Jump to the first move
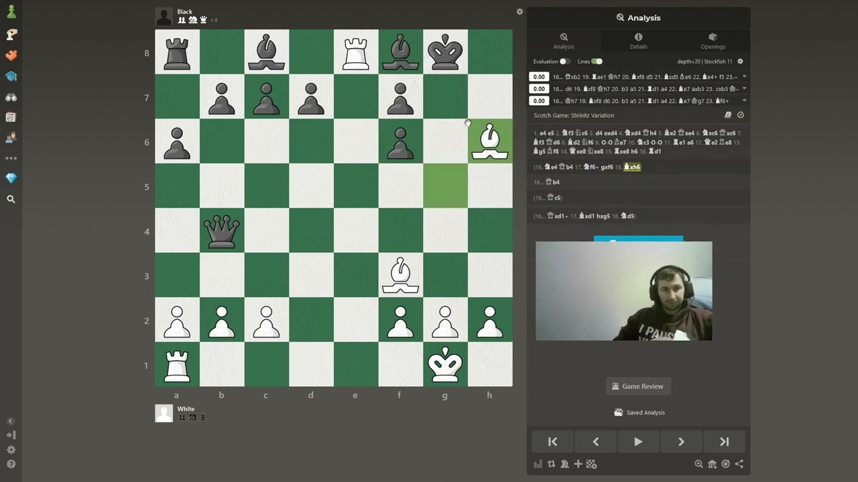 point(552,442)
